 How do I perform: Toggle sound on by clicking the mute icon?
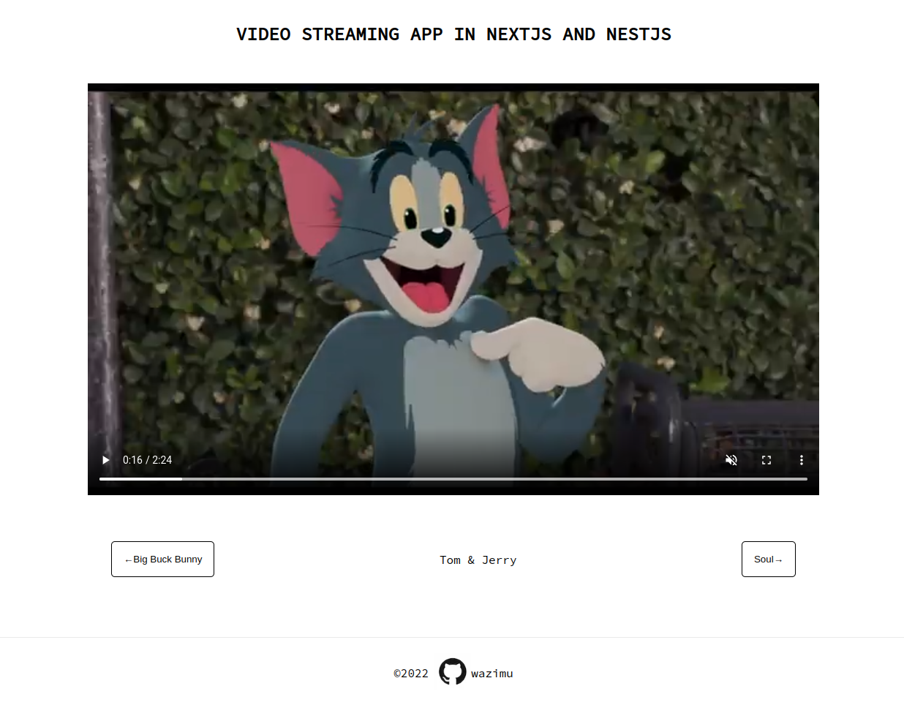pyautogui.click(x=731, y=460)
